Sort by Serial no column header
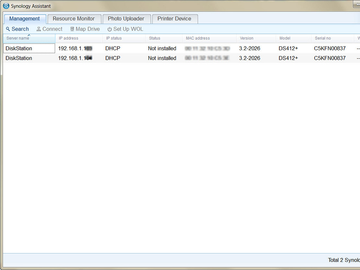 [333, 38]
